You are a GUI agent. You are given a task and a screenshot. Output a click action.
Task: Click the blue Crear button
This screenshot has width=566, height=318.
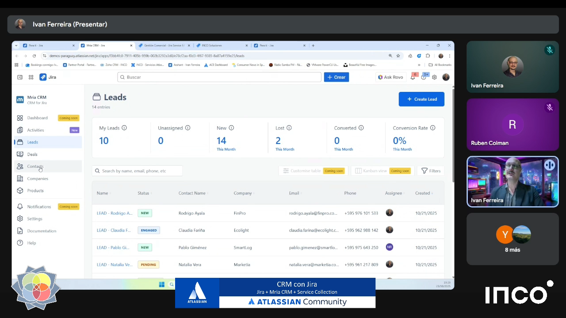337,77
